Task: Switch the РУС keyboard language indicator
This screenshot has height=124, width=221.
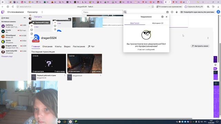Action: [205, 122]
